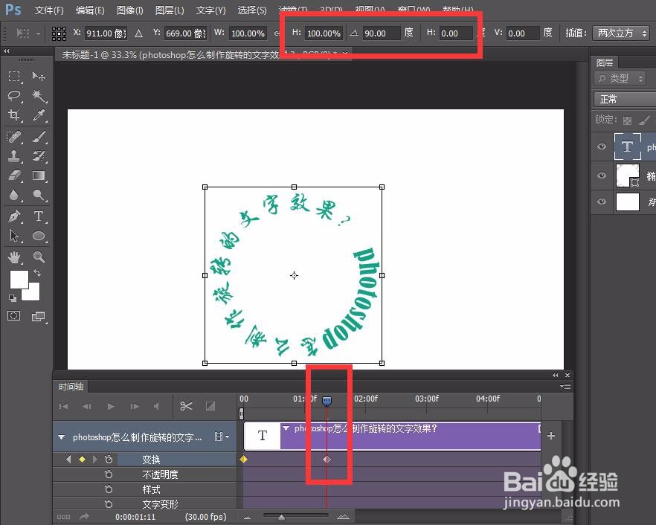656x525 pixels.
Task: Set the transform reference point location
Action: (59, 33)
